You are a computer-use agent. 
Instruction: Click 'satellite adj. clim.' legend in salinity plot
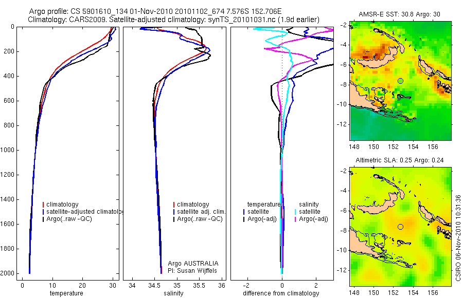click(x=199, y=212)
